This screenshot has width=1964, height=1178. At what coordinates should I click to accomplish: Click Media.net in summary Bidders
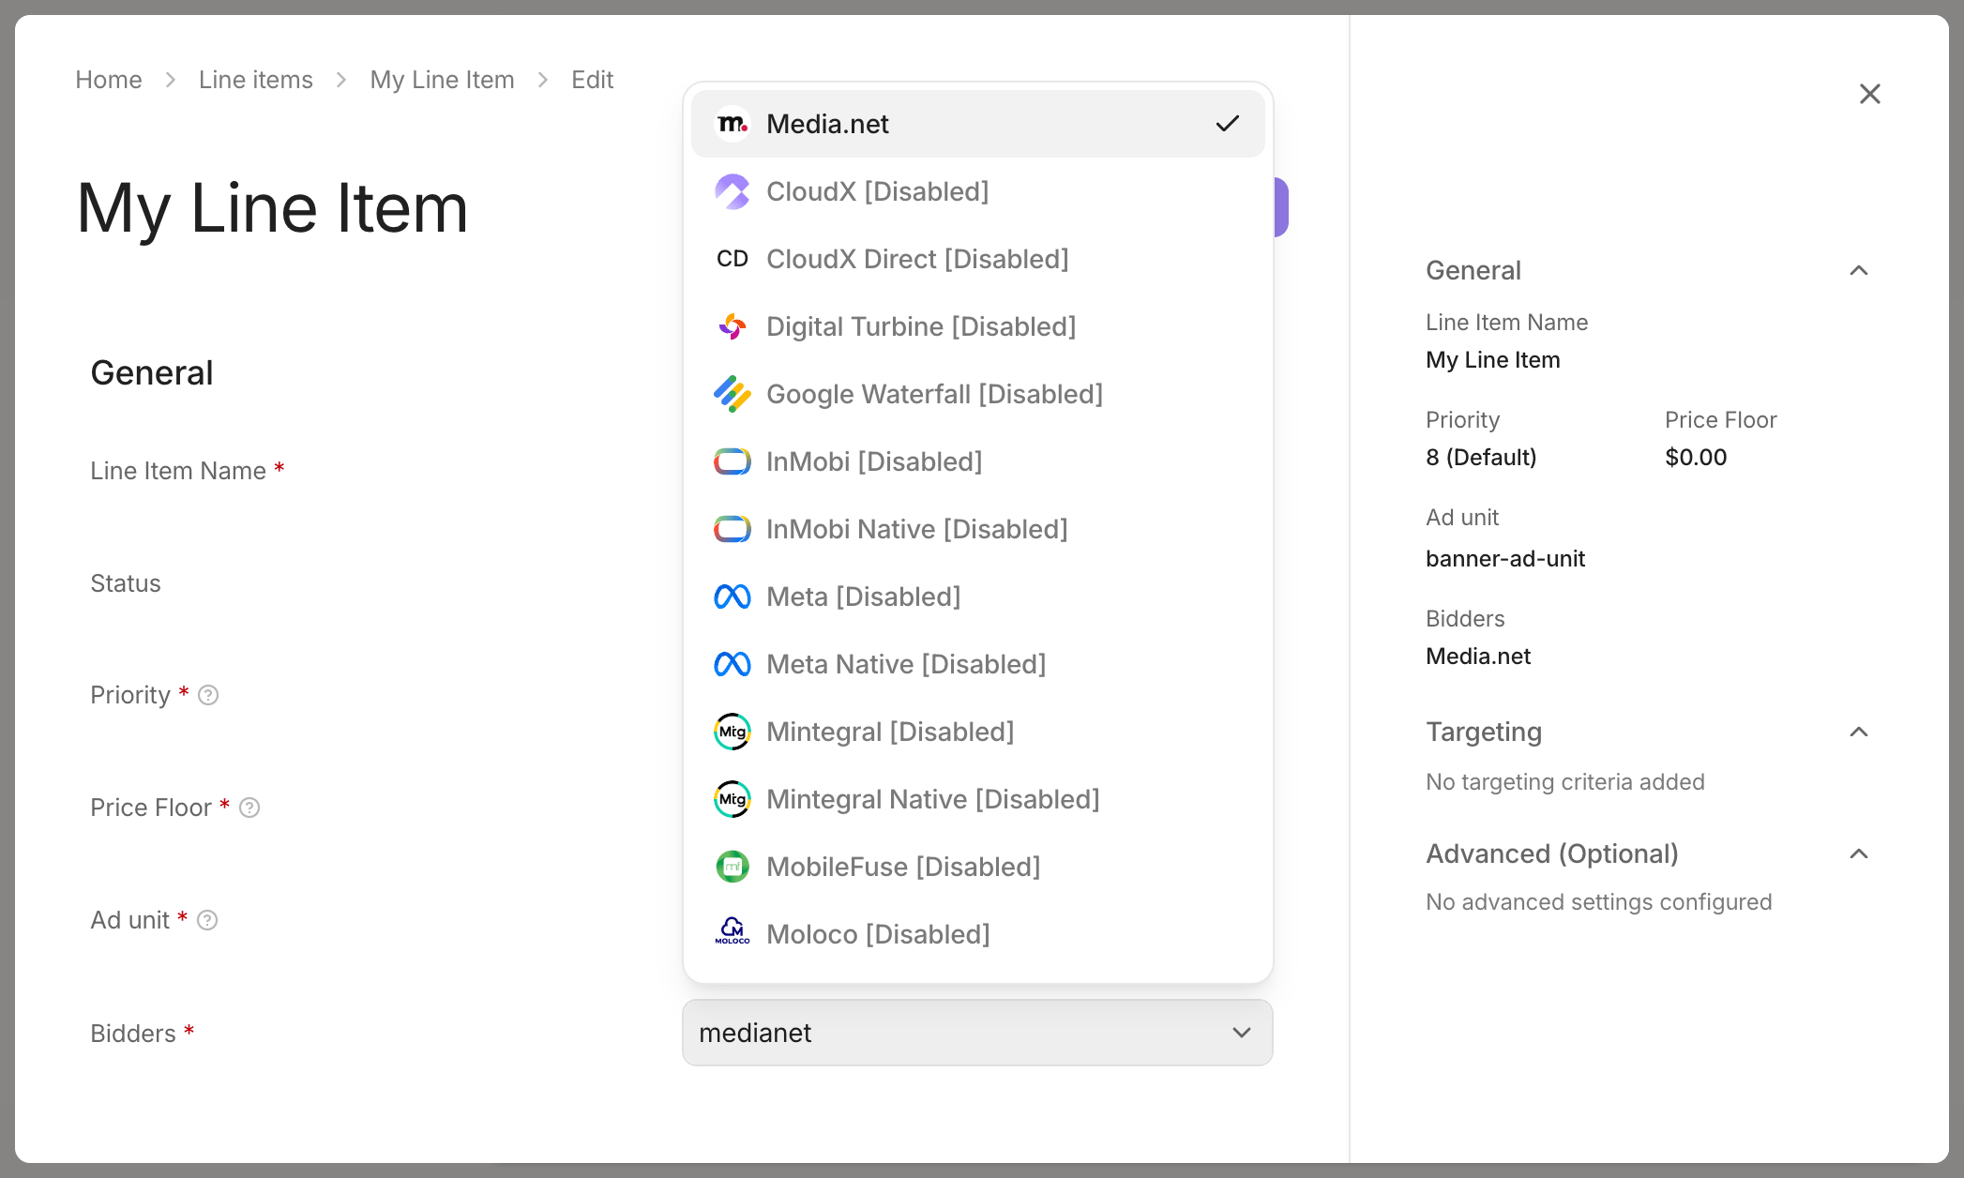click(x=1478, y=657)
